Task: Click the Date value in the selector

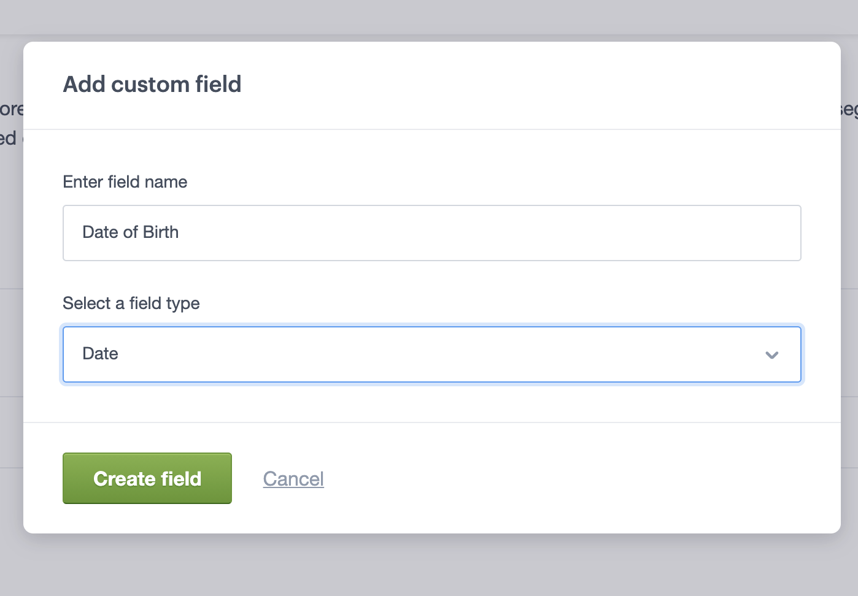Action: point(100,354)
